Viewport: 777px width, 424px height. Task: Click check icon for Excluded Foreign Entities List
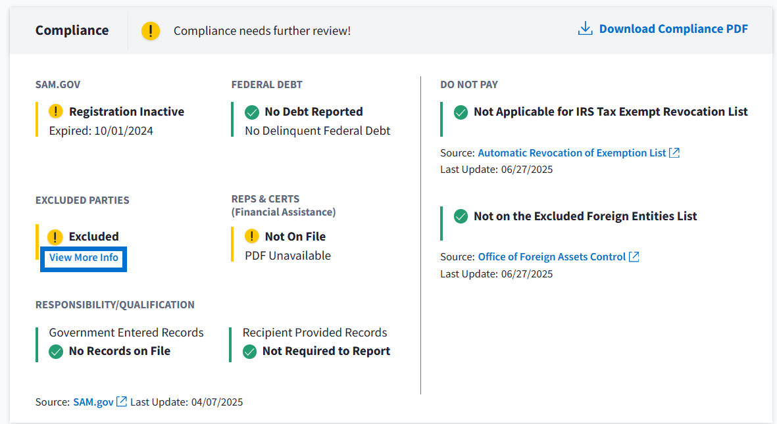[x=461, y=216]
